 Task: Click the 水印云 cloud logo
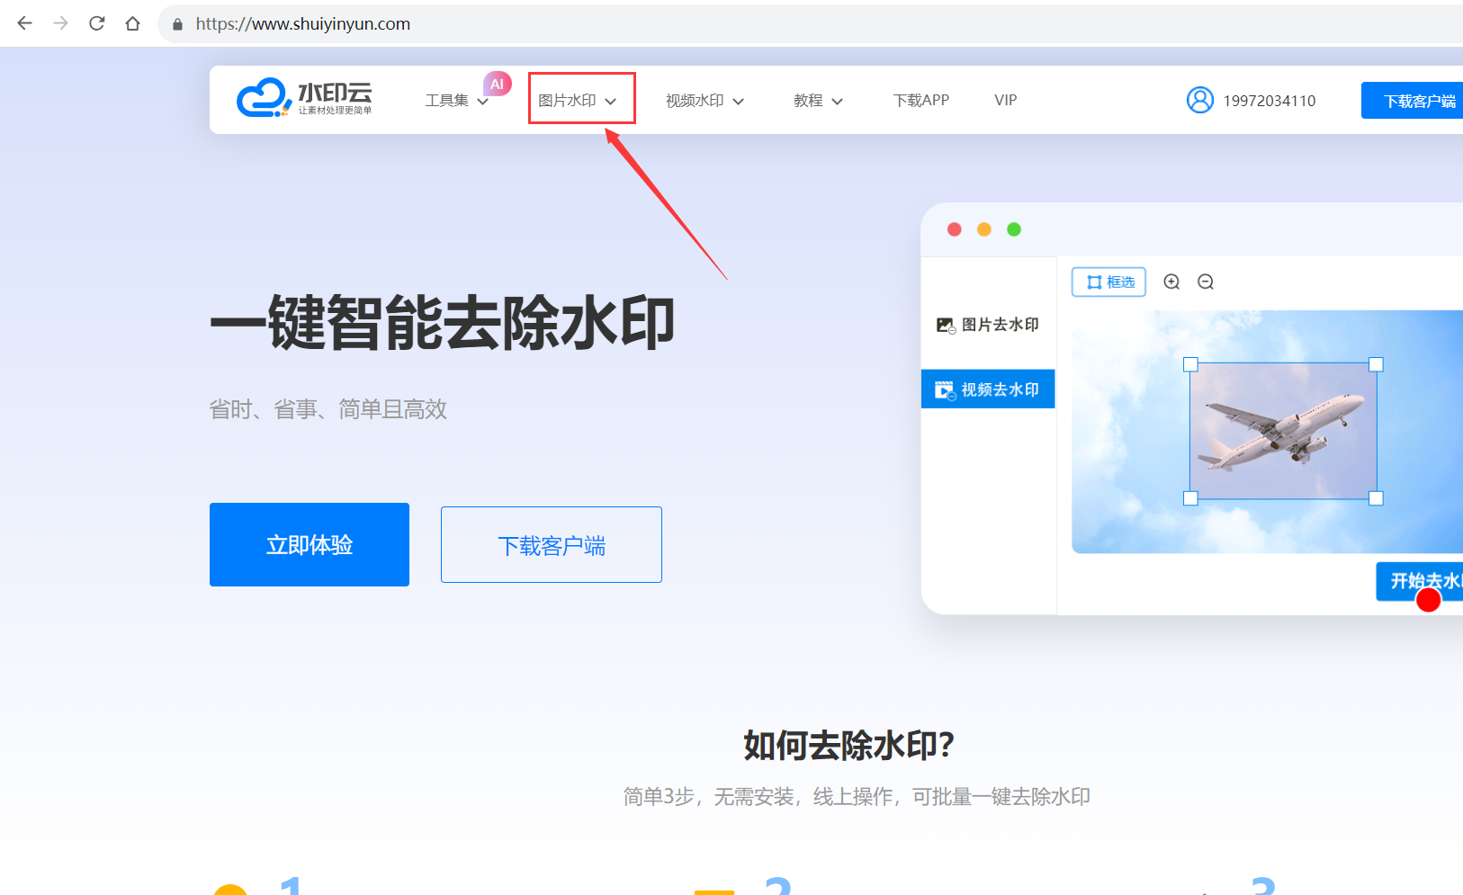click(x=304, y=98)
